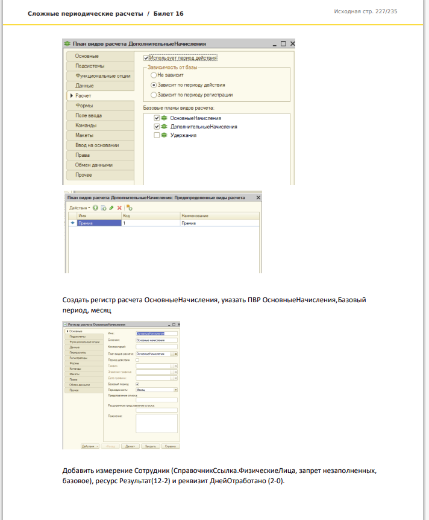Open the Периодичность dropdown showing Месяц
Viewport: 429px width, 520px height.
click(175, 390)
